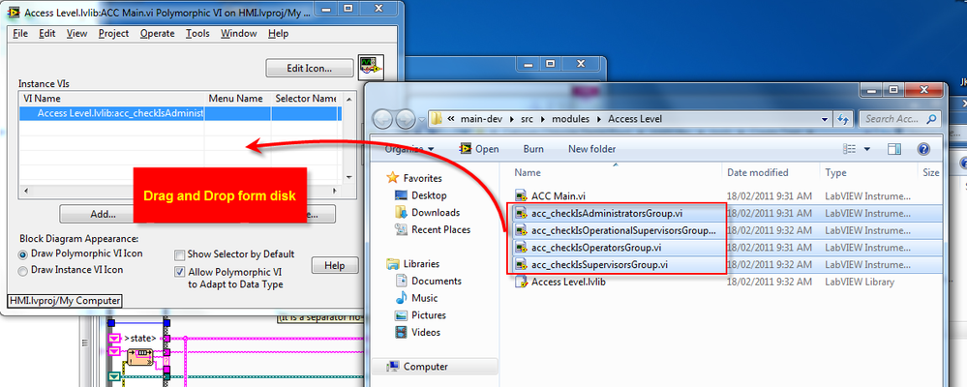Click right arrow of horizontal scrollbar
Image resolution: width=967 pixels, height=387 pixels.
click(x=335, y=191)
